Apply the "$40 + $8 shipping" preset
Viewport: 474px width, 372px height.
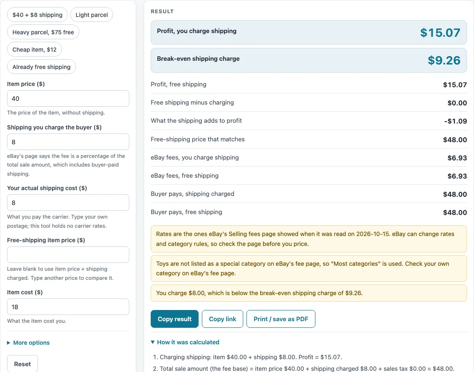tap(37, 15)
